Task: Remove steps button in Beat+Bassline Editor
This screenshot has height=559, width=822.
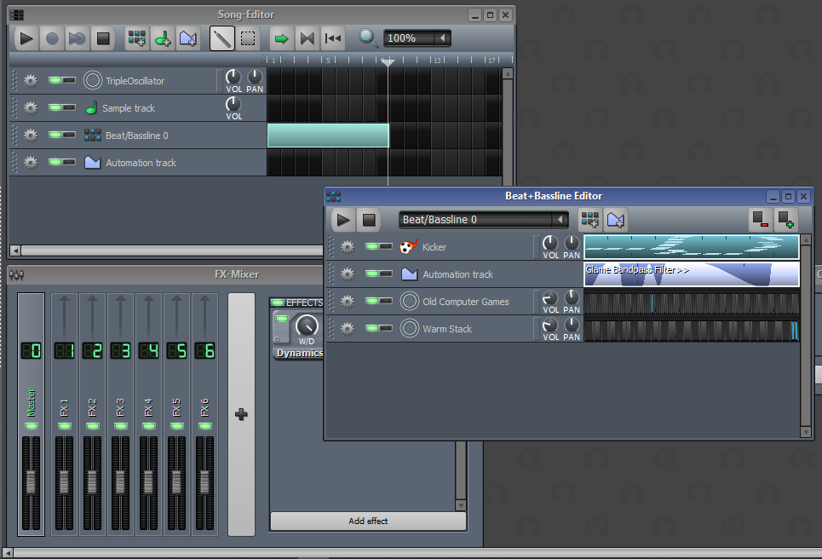Action: tap(760, 220)
